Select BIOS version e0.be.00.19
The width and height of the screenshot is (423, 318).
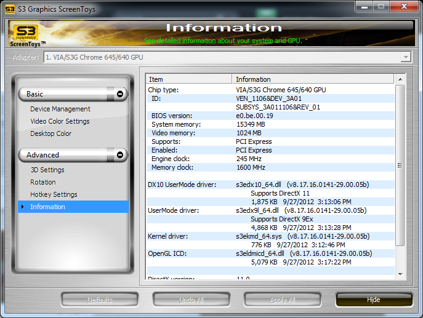pos(270,116)
